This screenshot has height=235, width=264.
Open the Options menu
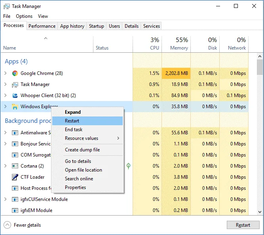pyautogui.click(x=24, y=16)
